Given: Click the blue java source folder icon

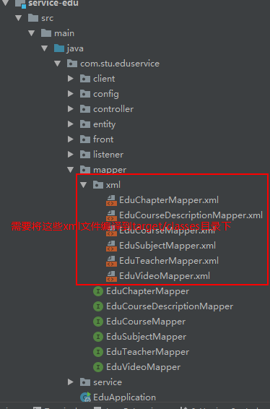Looking at the screenshot, I should 59,48.
